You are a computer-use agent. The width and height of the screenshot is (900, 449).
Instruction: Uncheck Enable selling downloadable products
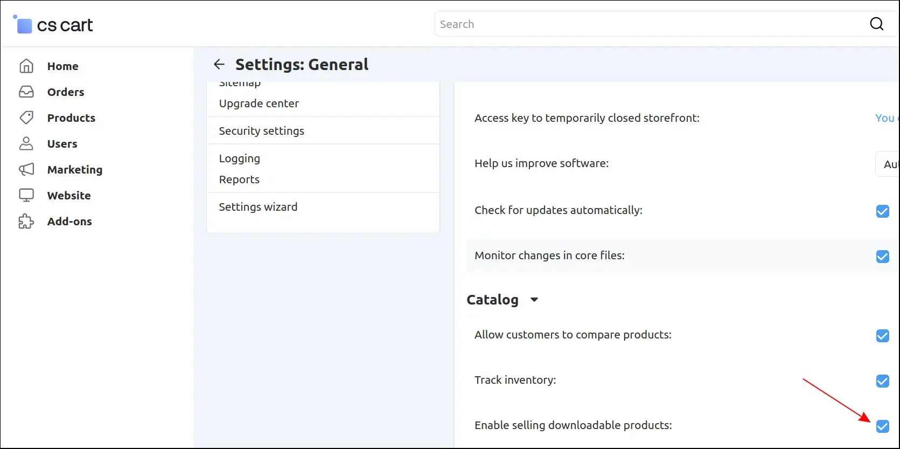882,426
